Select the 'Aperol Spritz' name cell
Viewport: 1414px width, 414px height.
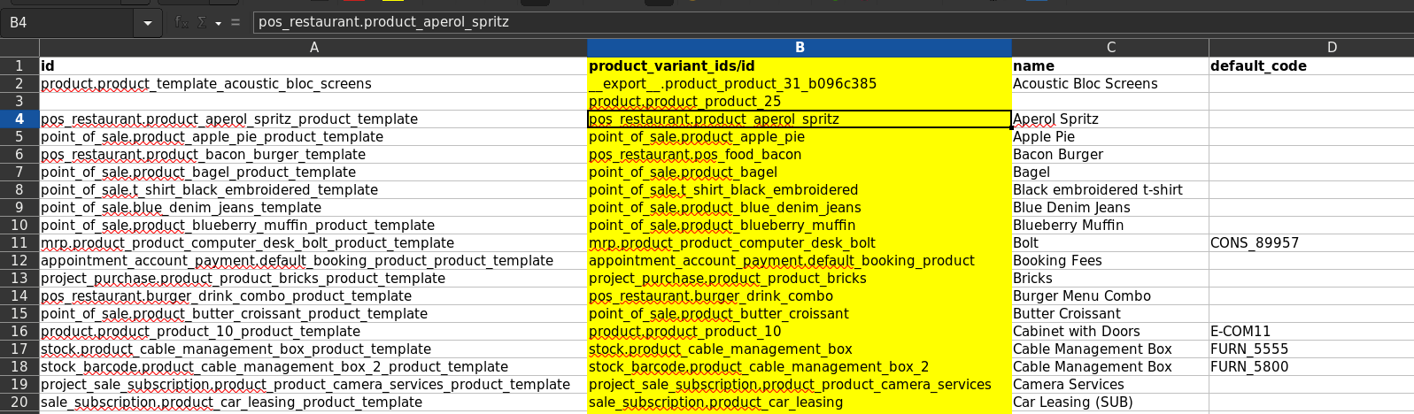click(1110, 119)
